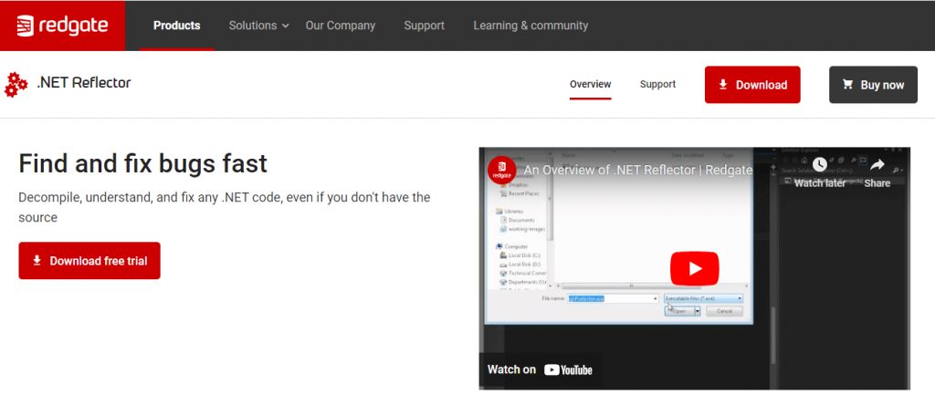The height and width of the screenshot is (395, 935).
Task: Open the Redgate channel avatar on video
Action: [503, 171]
